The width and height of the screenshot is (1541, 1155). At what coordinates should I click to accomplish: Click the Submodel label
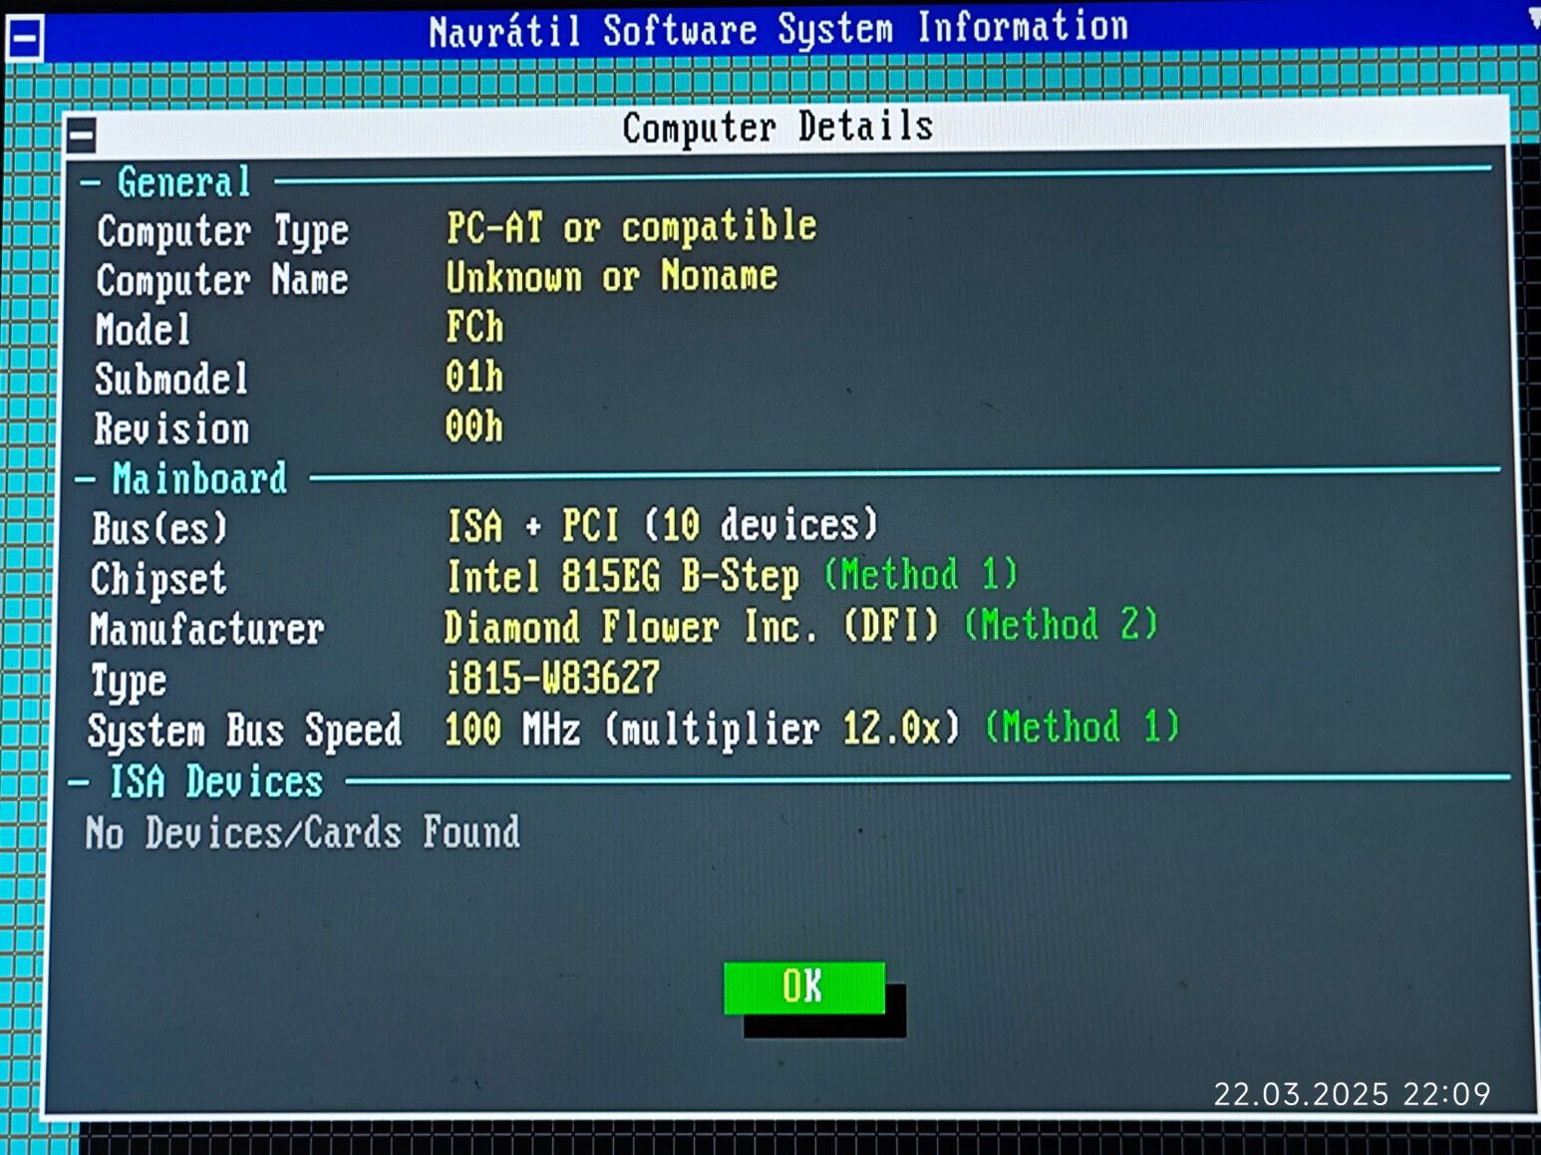[x=171, y=380]
